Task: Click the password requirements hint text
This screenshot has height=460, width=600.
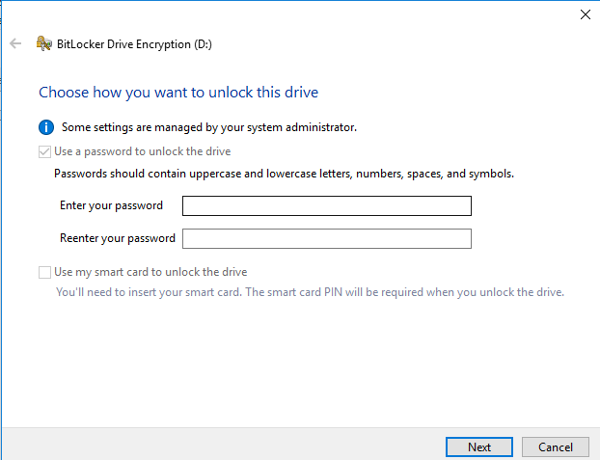Action: [x=284, y=174]
